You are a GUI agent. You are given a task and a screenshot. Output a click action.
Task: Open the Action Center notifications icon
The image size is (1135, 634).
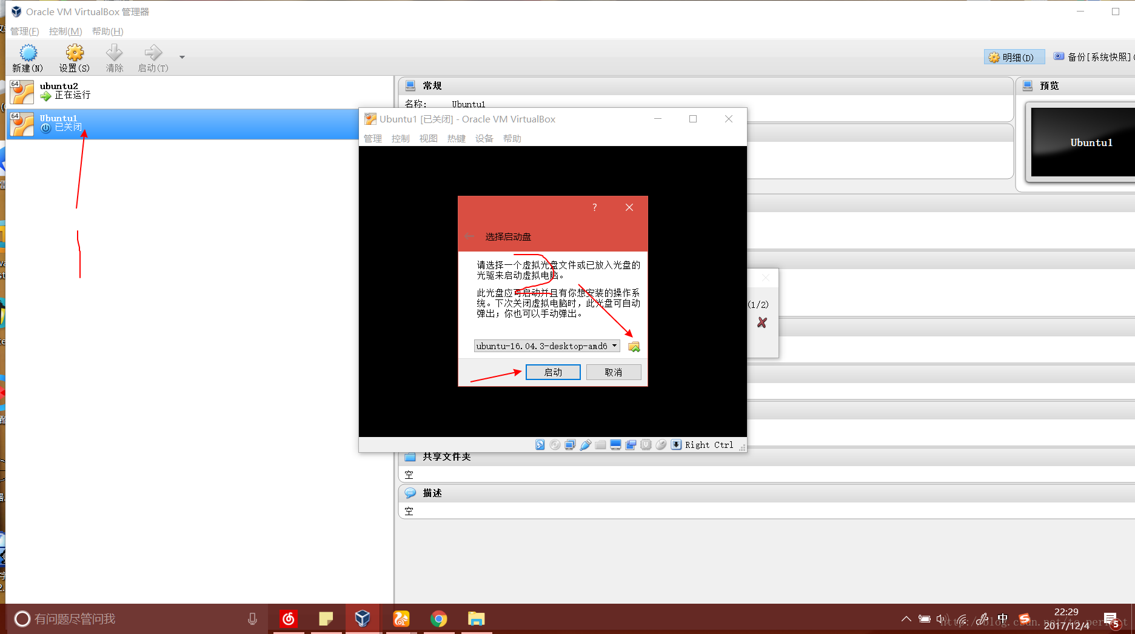tap(1111, 619)
